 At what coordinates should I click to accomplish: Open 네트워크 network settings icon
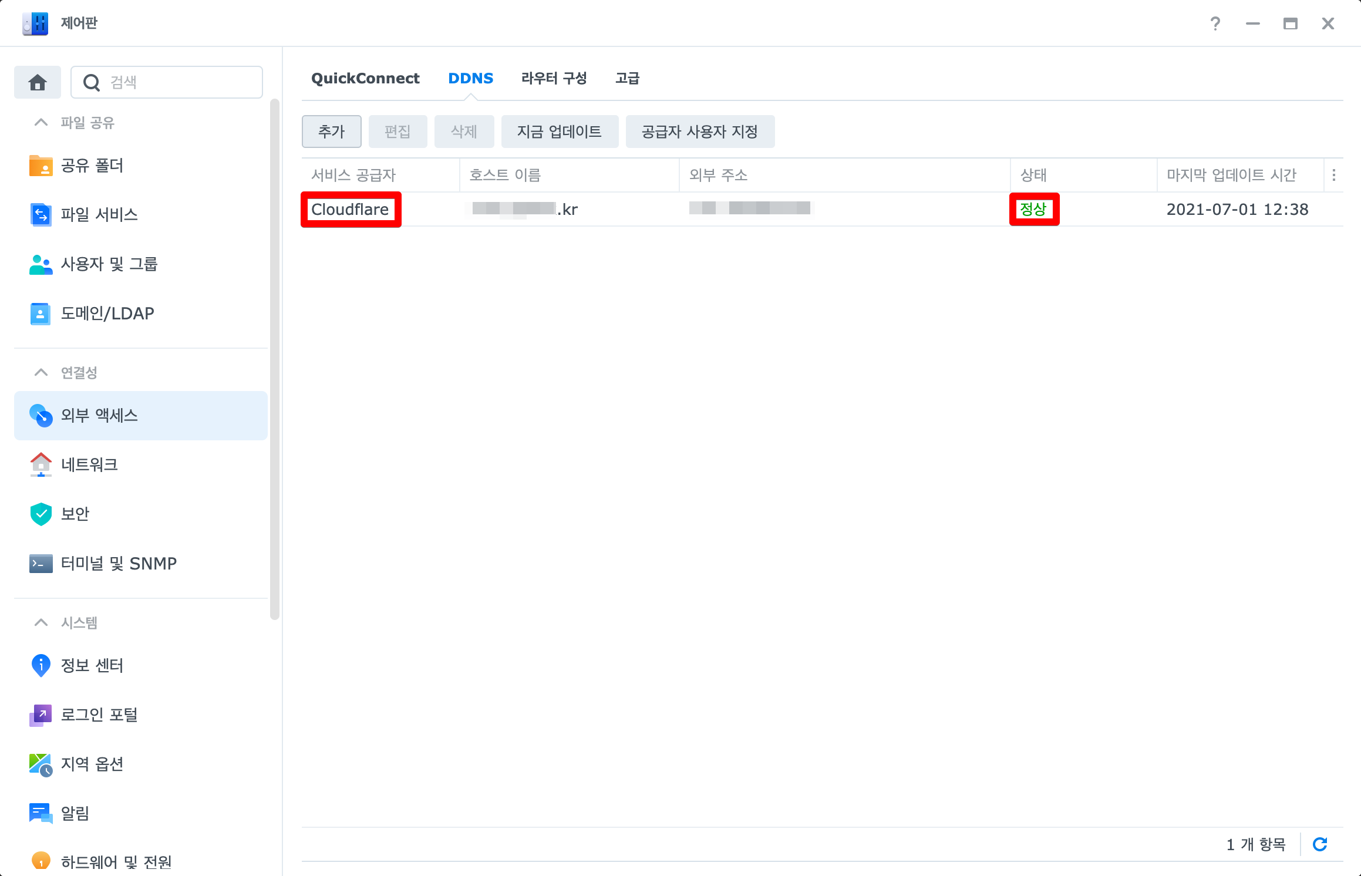(41, 465)
